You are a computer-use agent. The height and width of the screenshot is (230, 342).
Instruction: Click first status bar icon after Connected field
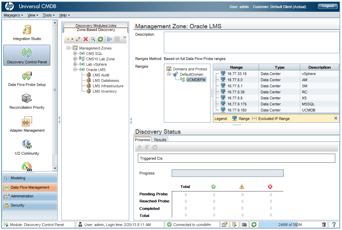(x=225, y=224)
